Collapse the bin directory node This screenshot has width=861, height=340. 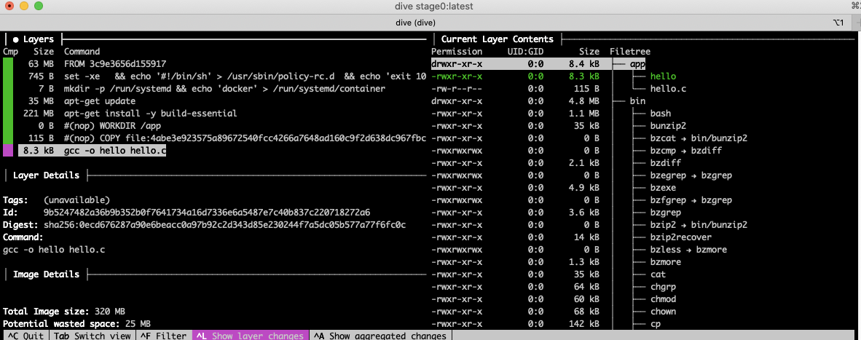pyautogui.click(x=637, y=101)
